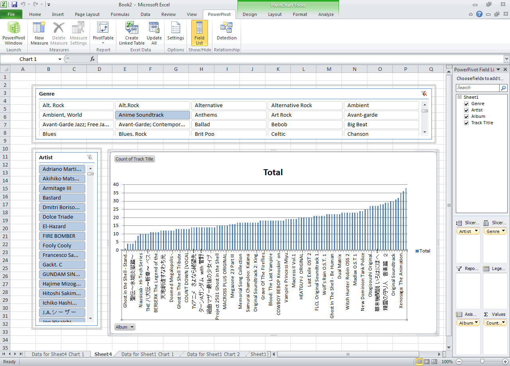This screenshot has height=366, width=510.
Task: Expand the Name Box dropdown
Action: point(60,59)
